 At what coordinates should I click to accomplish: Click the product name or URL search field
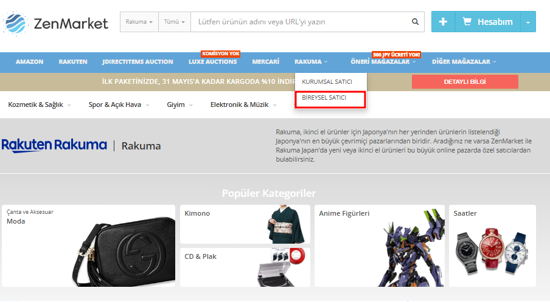tap(301, 22)
